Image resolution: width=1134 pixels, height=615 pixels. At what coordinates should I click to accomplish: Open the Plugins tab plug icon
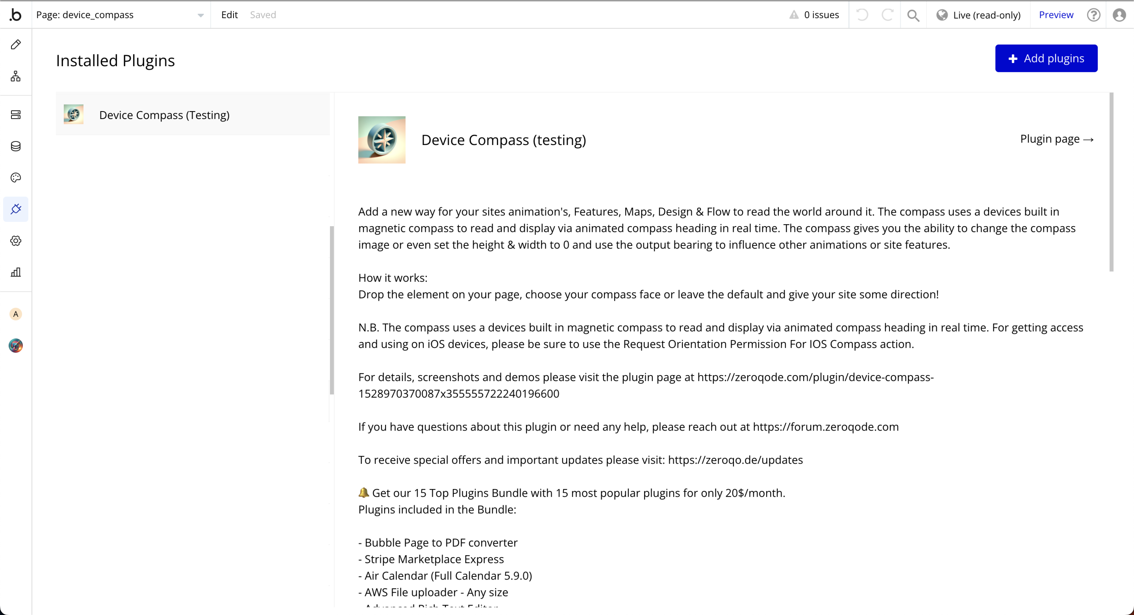point(16,209)
